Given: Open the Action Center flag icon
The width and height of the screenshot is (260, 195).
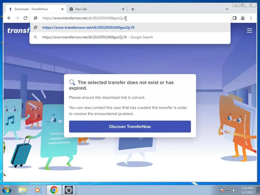Looking at the screenshot, I should (222, 190).
